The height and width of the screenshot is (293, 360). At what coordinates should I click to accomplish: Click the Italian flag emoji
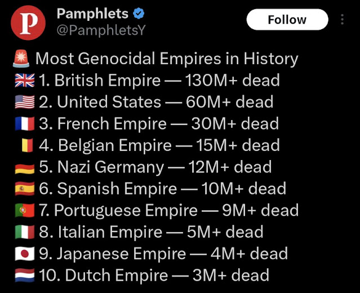coord(25,232)
